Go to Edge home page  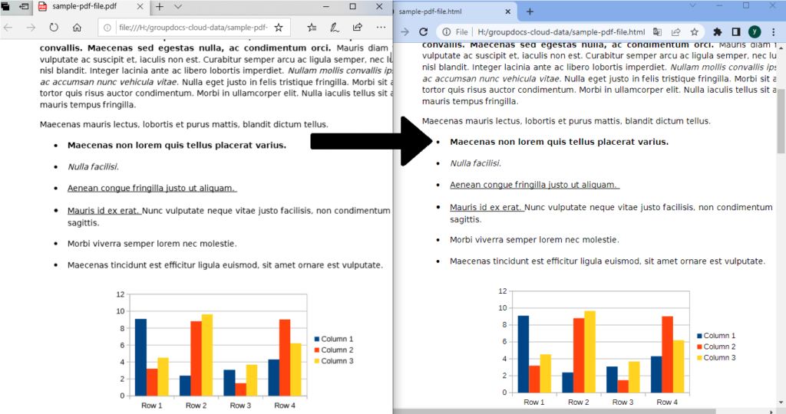(77, 28)
